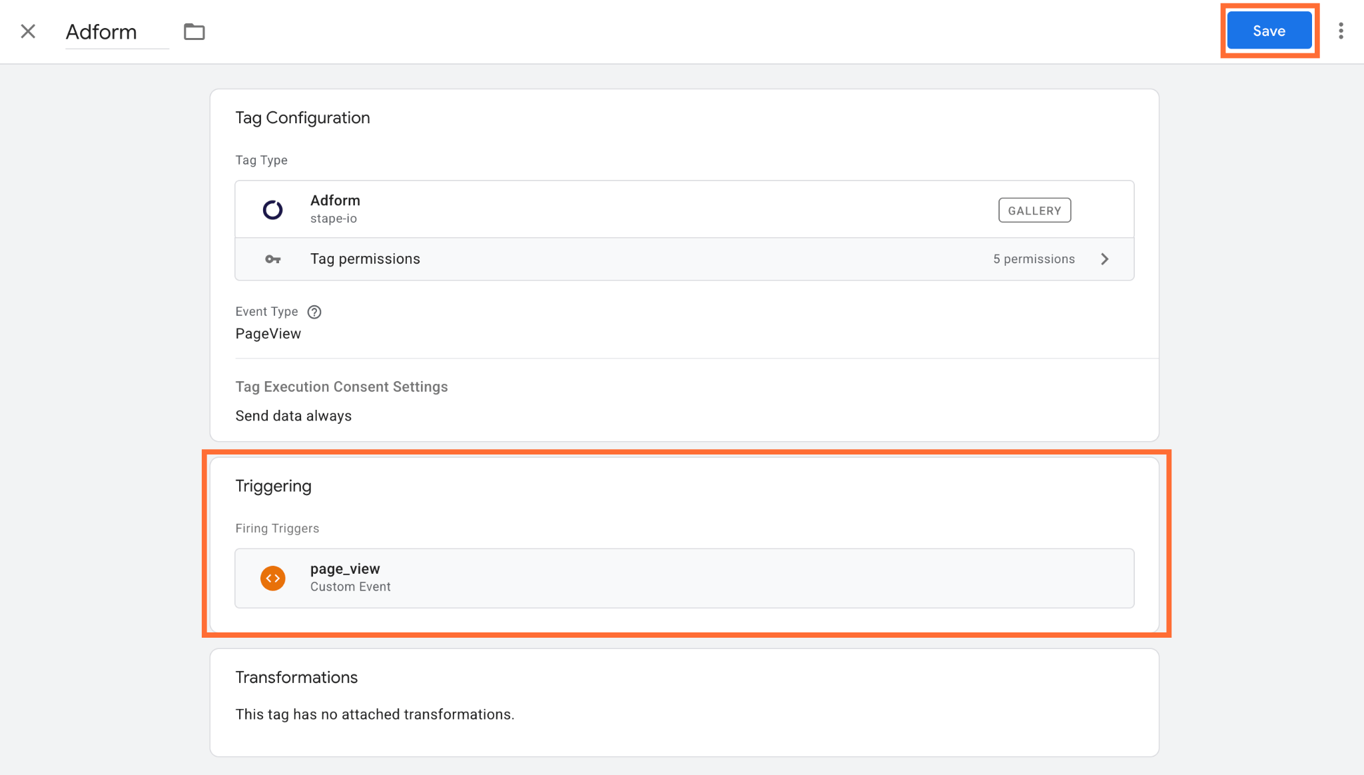Click the Tag Type label
The image size is (1364, 775).
tap(261, 161)
